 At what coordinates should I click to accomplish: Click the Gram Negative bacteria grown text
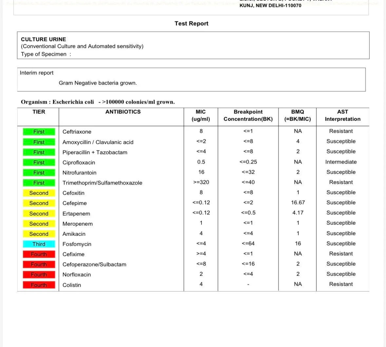(x=98, y=83)
